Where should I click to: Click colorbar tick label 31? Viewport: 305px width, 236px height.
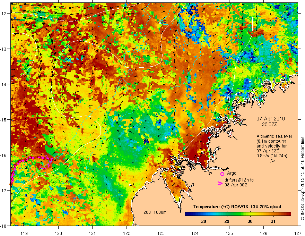coord(273,221)
